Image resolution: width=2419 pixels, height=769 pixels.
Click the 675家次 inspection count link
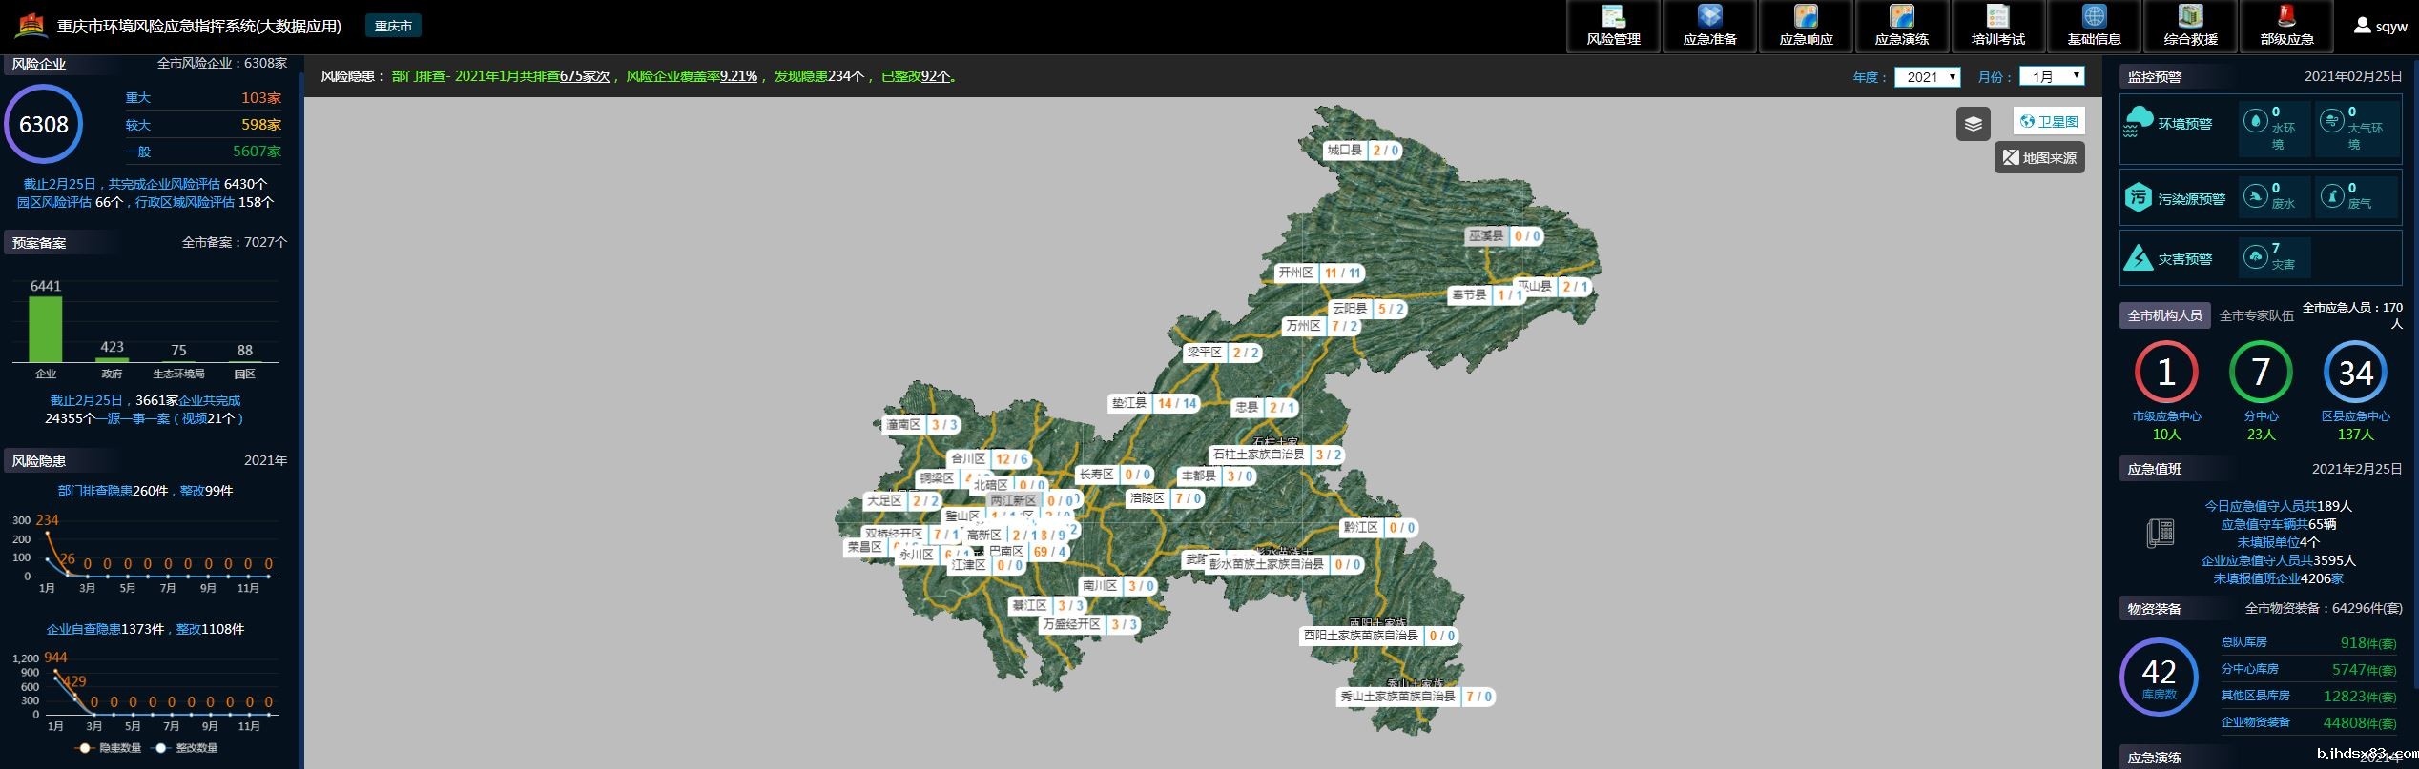tap(584, 76)
